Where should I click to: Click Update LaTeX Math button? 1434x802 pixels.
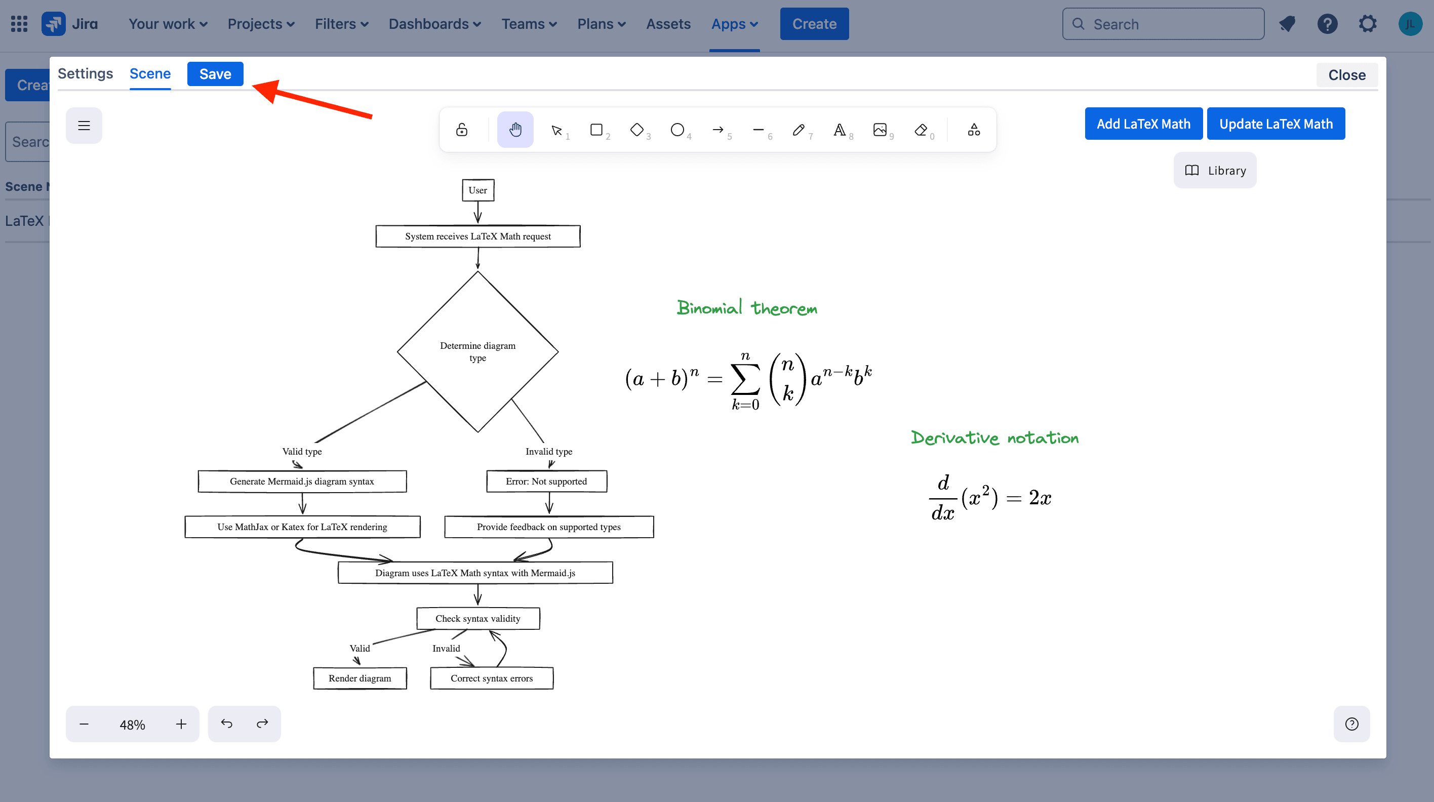point(1276,124)
